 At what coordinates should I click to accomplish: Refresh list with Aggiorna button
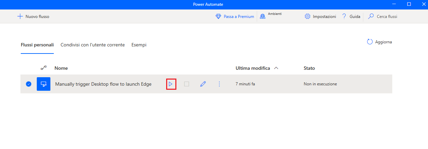pyautogui.click(x=379, y=42)
